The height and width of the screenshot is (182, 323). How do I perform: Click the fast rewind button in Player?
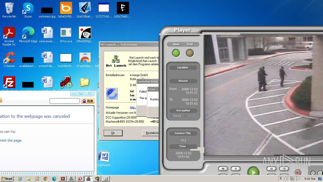point(223,169)
